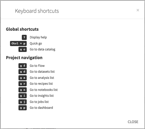
Task: Click the CLOSE button at bottom
Action: coord(133,122)
